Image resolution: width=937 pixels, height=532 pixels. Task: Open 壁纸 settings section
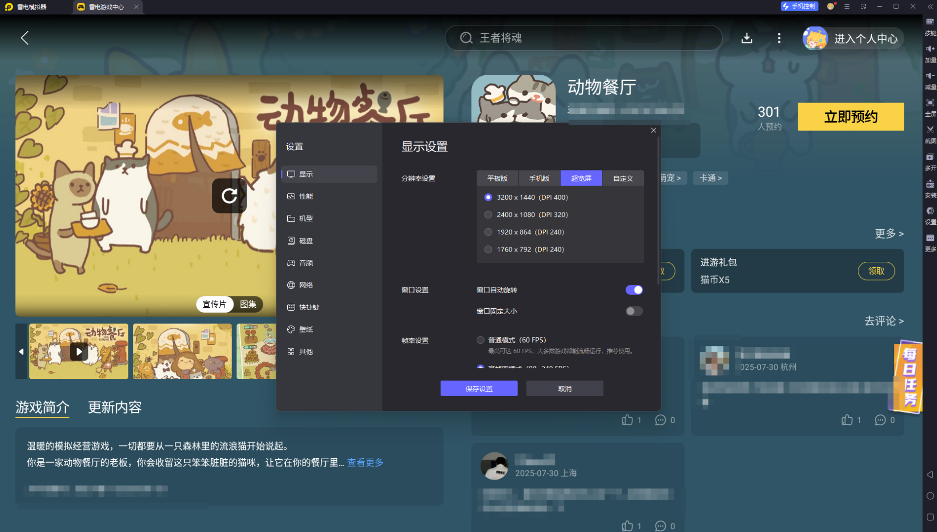(329, 329)
